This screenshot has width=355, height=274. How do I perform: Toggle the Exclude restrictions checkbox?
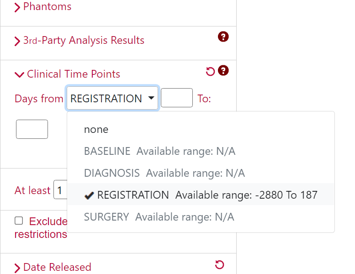tap(19, 221)
